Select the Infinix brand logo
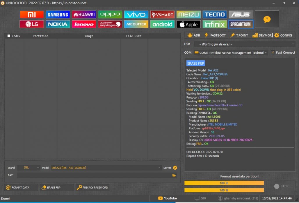 (215, 24)
